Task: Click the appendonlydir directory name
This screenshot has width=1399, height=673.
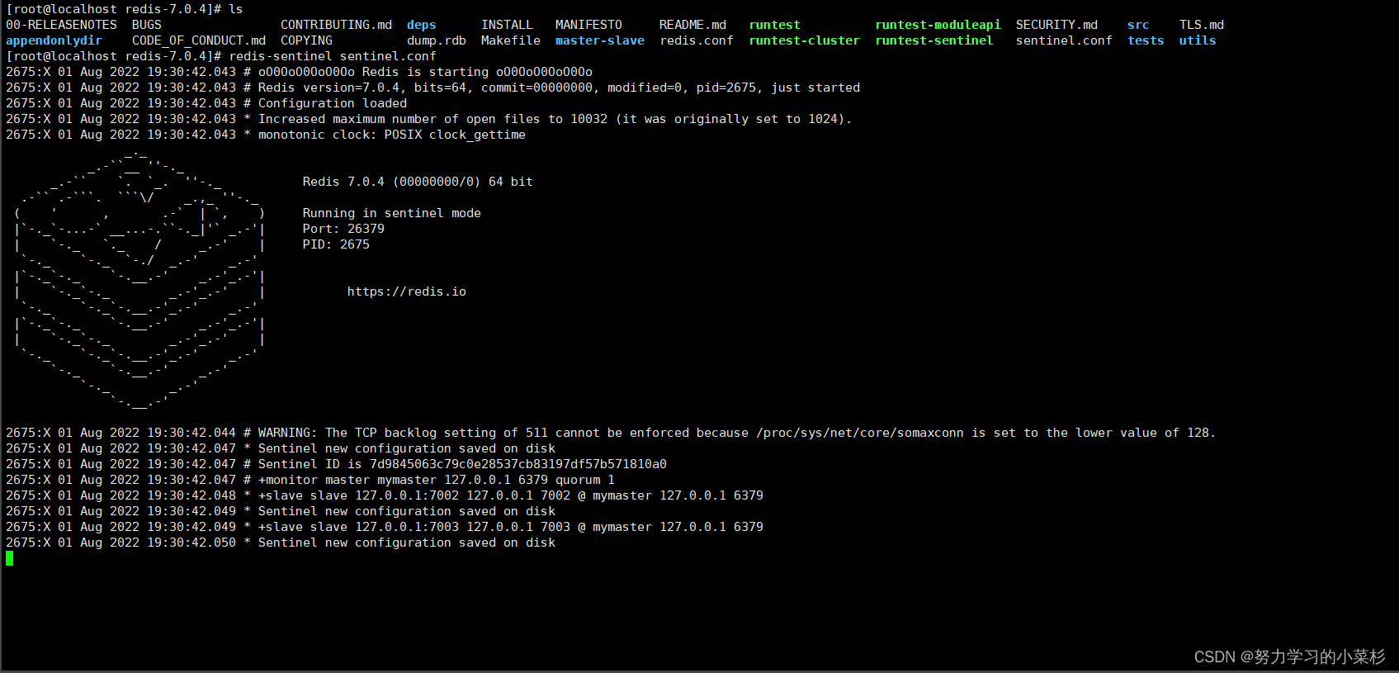Action: 54,40
